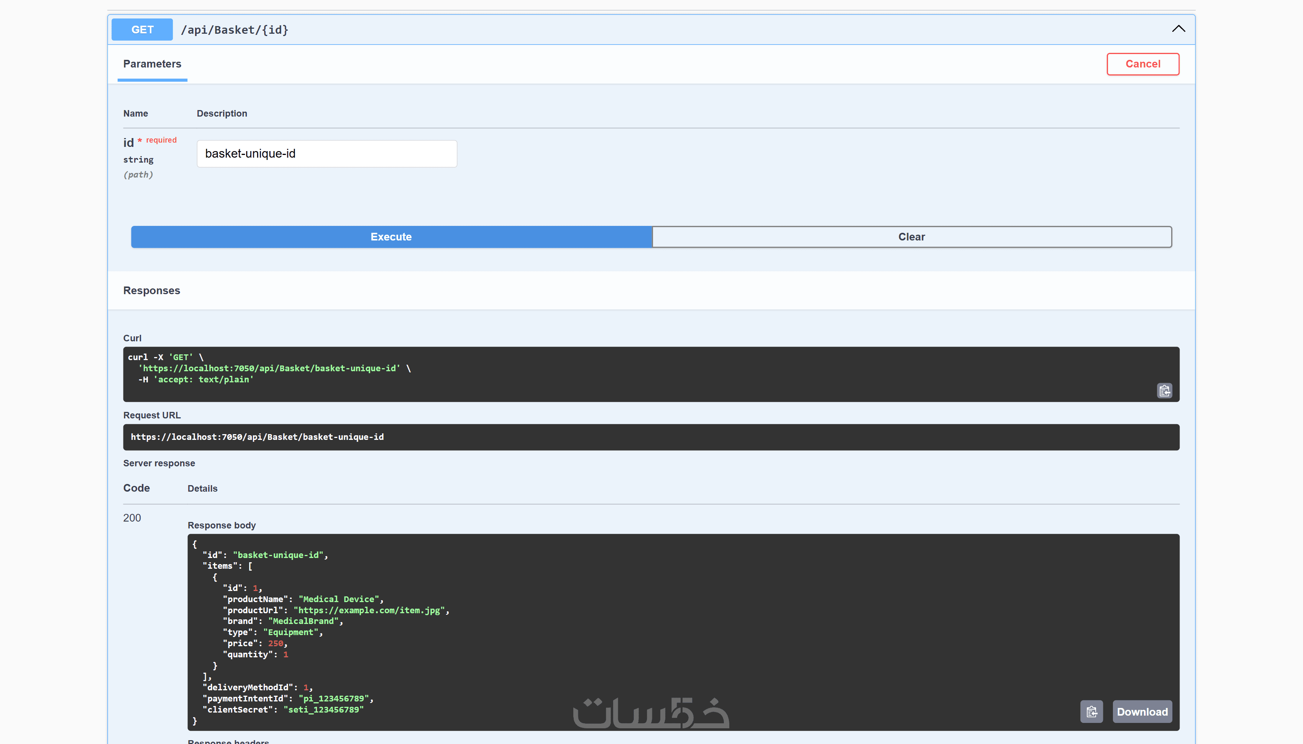Download the response body
The image size is (1303, 744).
point(1142,711)
